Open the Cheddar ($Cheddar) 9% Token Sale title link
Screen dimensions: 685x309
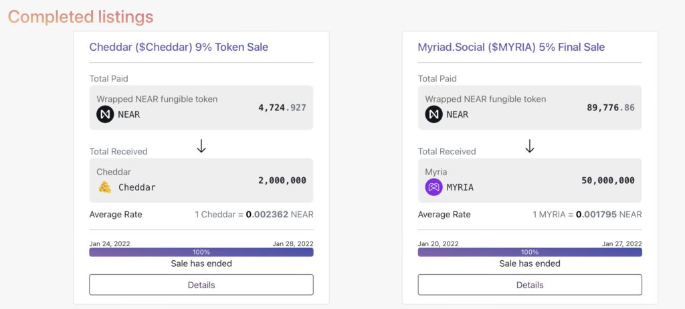(179, 47)
